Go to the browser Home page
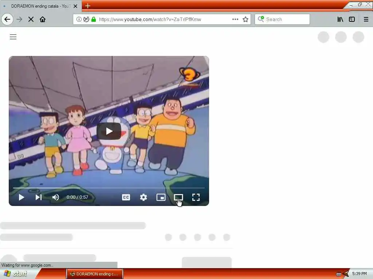Screen dimensions: 373x279 tap(43, 19)
